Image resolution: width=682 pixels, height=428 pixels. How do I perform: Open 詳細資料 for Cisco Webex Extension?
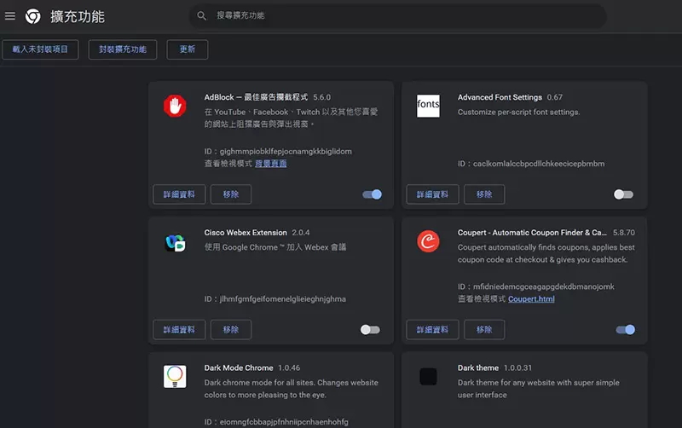point(179,329)
